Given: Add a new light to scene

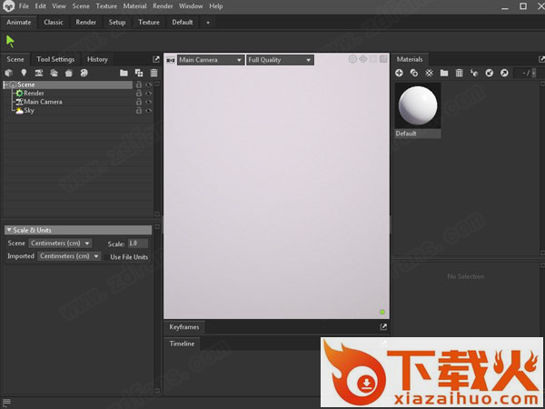Looking at the screenshot, I should point(24,73).
